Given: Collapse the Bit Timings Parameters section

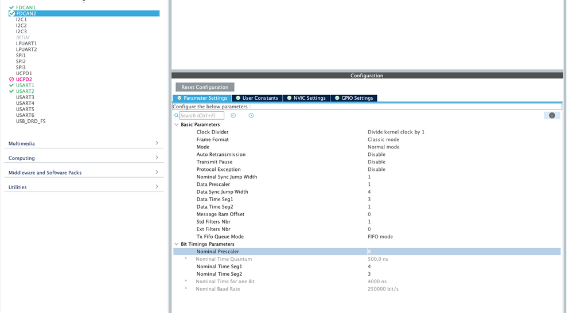Looking at the screenshot, I should click(177, 244).
